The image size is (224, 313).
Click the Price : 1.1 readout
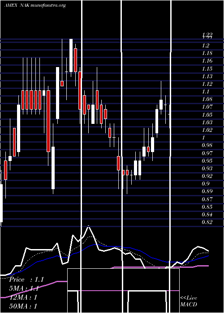[x=26, y=279]
